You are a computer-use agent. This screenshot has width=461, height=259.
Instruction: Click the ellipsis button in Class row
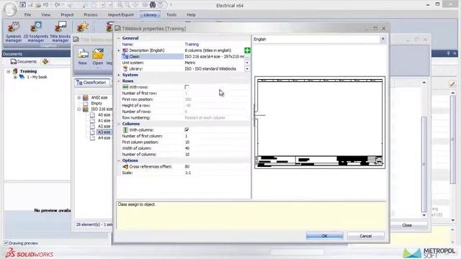click(x=247, y=56)
